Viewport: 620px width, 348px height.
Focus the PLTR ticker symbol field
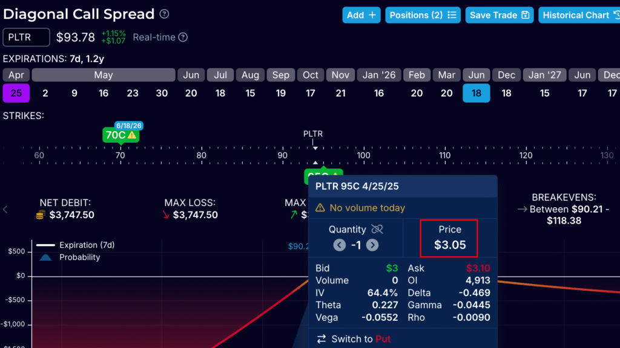tap(27, 37)
